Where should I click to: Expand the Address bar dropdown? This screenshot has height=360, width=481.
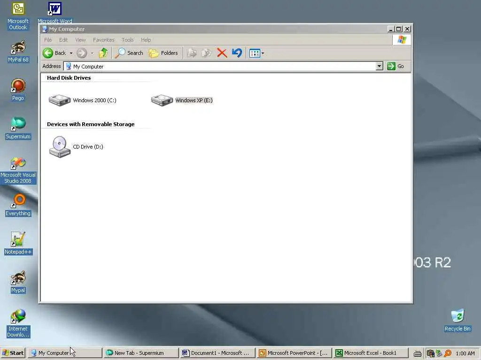pyautogui.click(x=380, y=66)
